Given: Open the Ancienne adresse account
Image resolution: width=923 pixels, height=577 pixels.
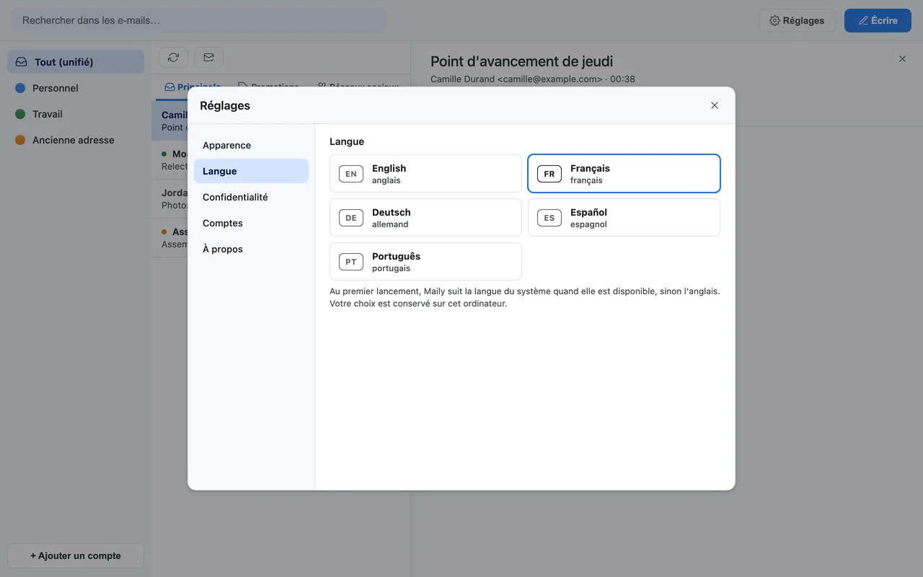Looking at the screenshot, I should (x=76, y=140).
